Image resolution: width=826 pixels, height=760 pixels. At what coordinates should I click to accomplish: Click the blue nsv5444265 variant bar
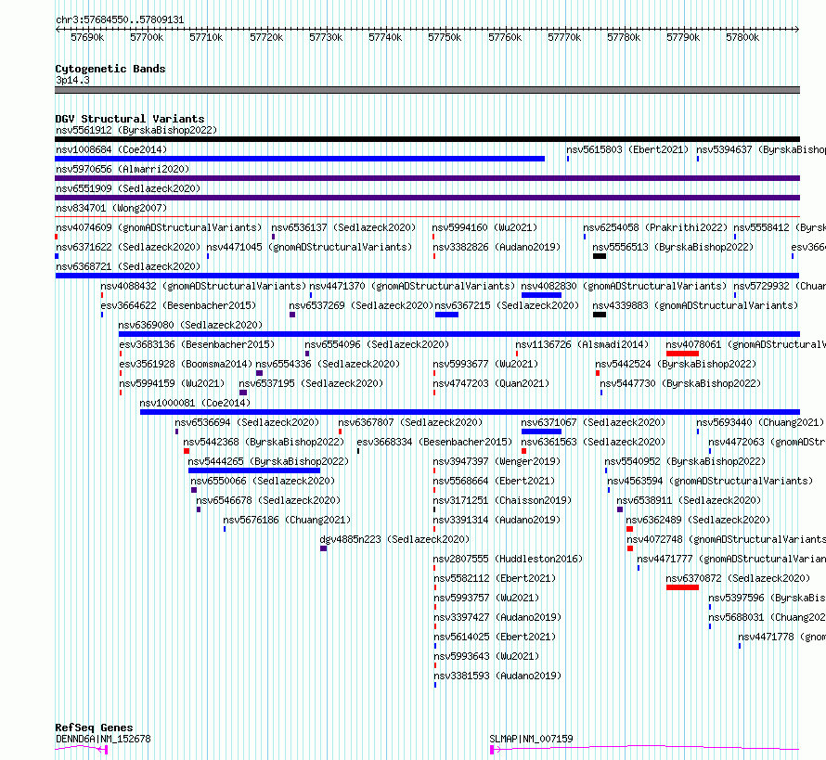(x=254, y=470)
